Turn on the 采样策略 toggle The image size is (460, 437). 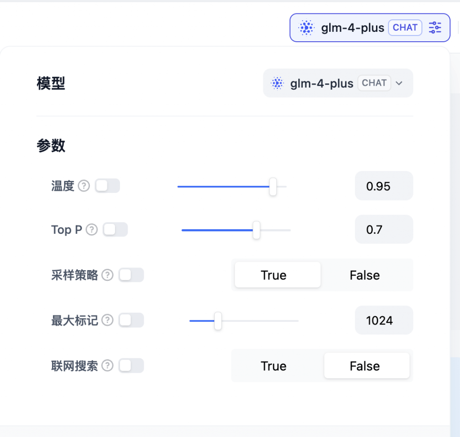(x=131, y=275)
